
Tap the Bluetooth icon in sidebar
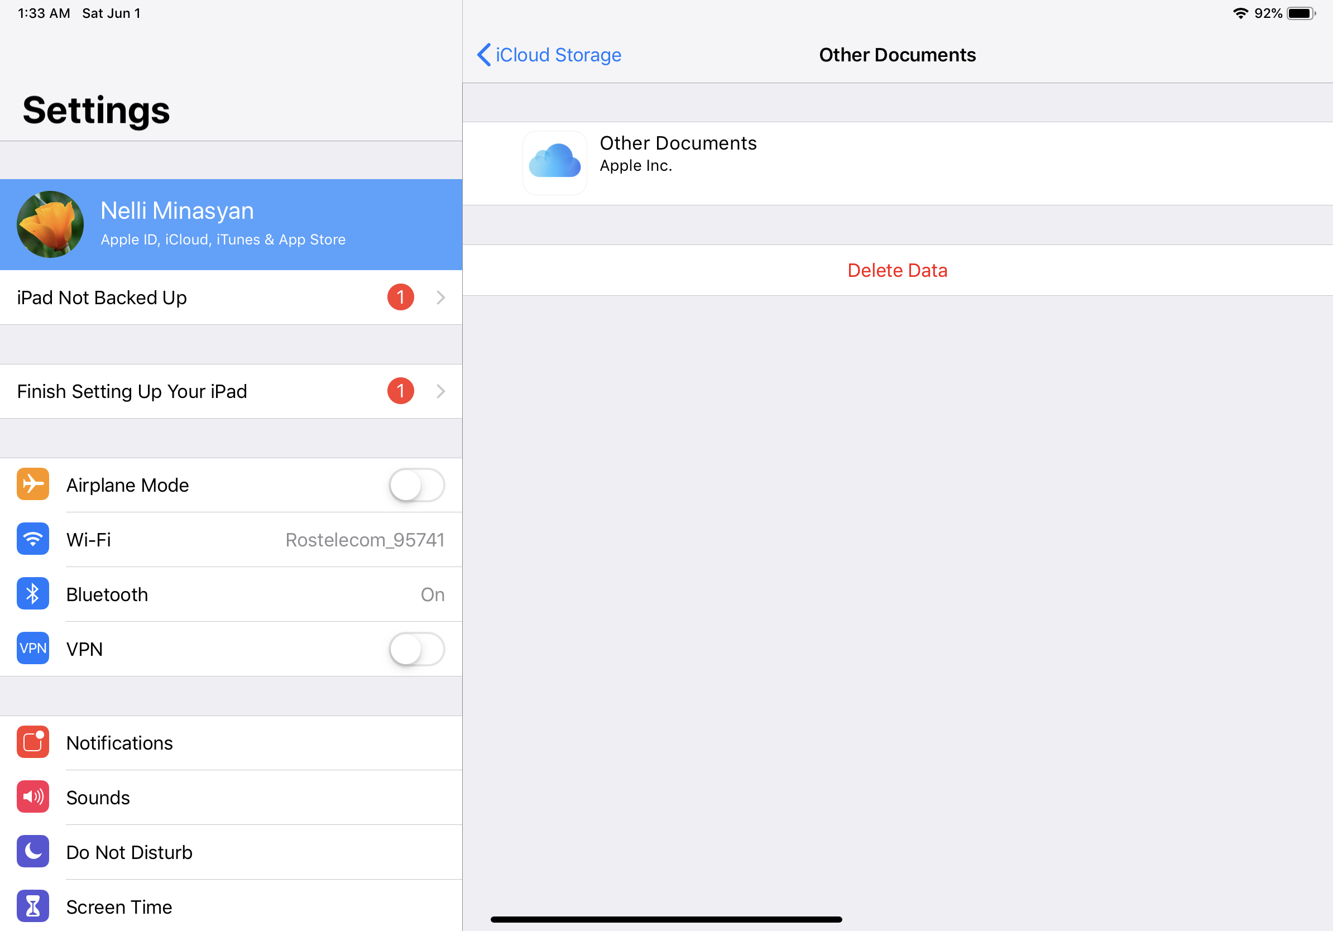pyautogui.click(x=32, y=593)
